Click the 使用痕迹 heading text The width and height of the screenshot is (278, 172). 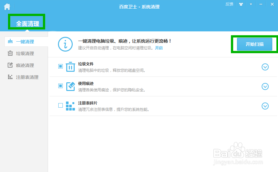pos(86,83)
